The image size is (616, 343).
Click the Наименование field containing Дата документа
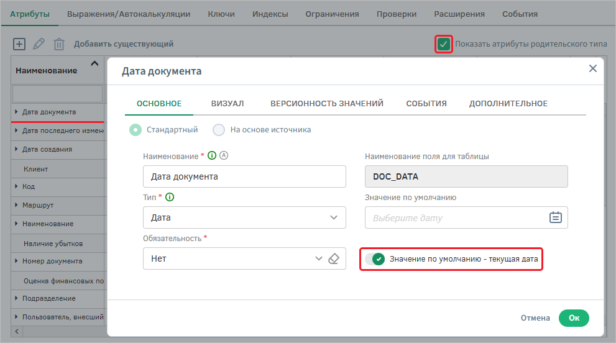click(244, 176)
